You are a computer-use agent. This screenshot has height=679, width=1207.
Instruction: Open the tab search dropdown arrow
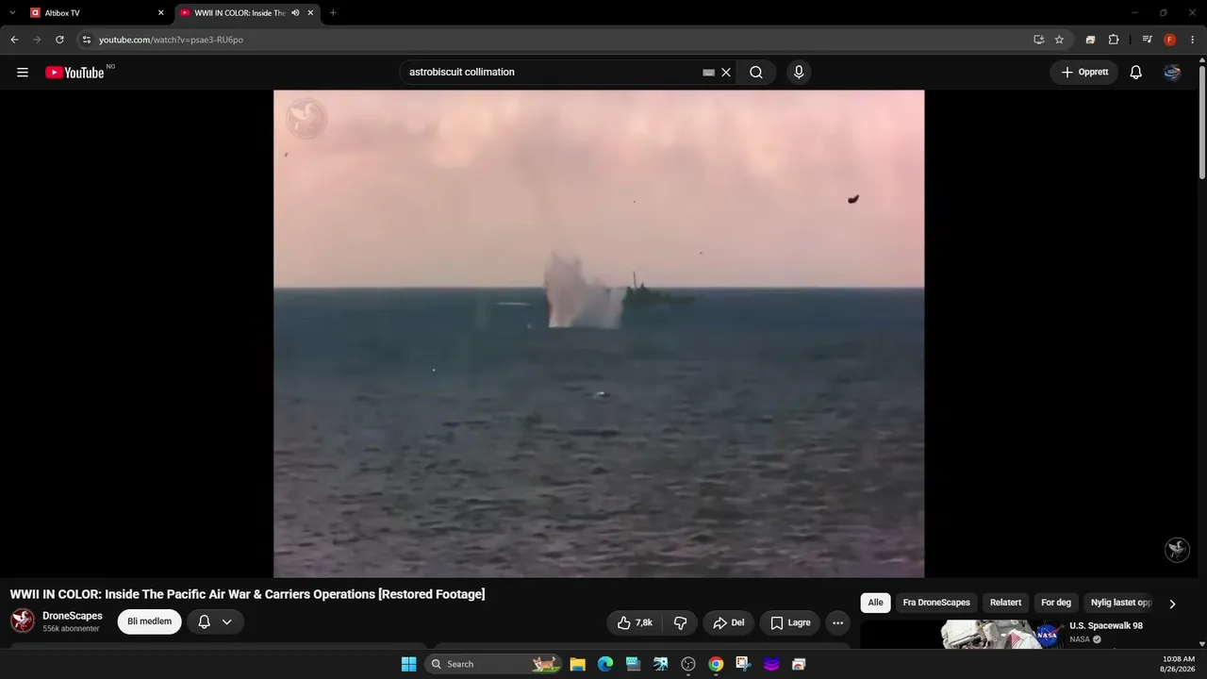12,13
